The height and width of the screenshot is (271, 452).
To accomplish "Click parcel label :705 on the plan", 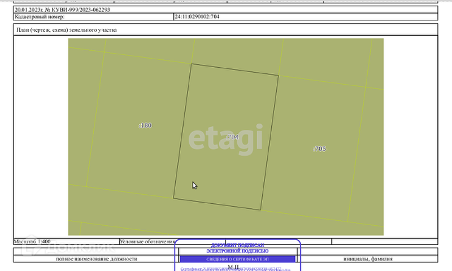I will click(x=319, y=149).
